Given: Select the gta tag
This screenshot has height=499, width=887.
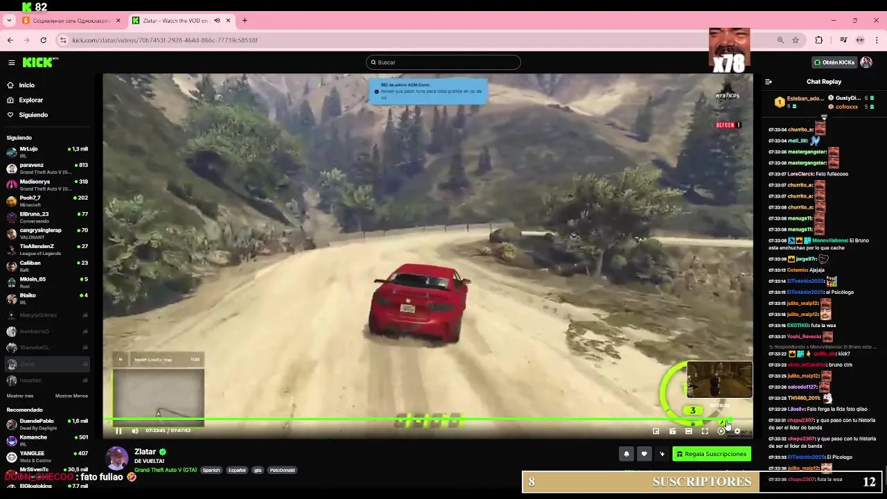Looking at the screenshot, I should pyautogui.click(x=258, y=470).
